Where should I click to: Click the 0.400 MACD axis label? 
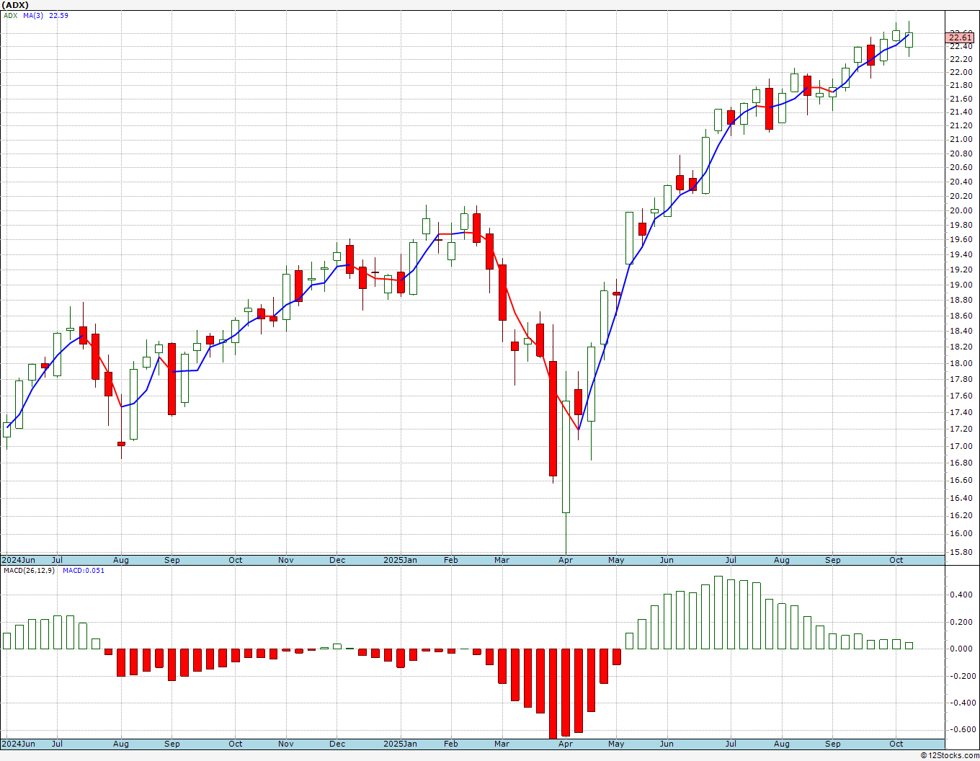tap(962, 595)
